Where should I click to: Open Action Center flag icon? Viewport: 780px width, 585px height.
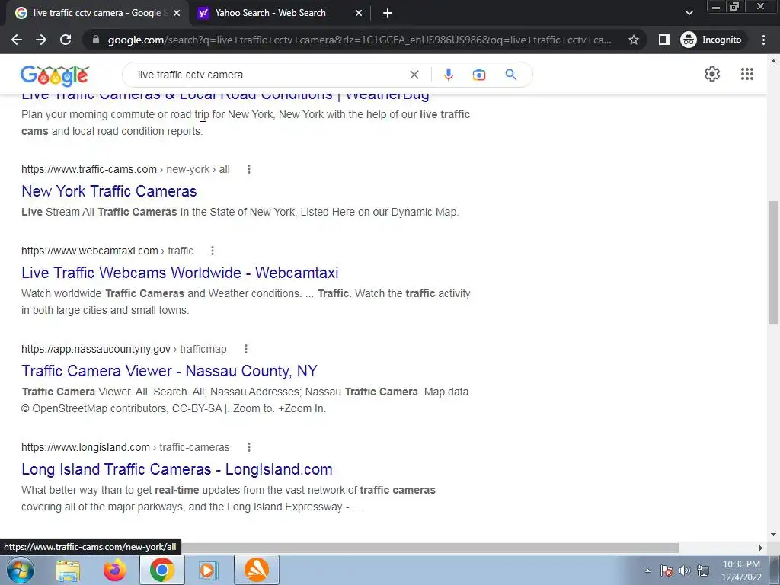point(666,571)
